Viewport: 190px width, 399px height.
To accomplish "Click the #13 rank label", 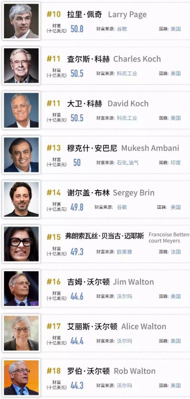I will [x=54, y=148].
